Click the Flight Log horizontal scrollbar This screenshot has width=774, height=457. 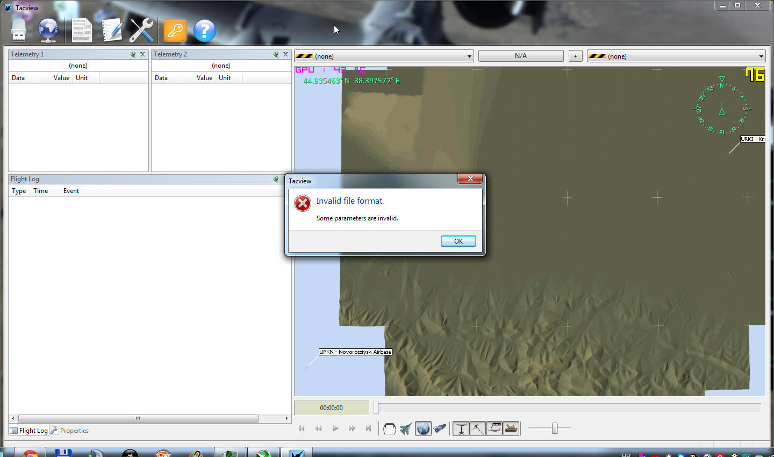tap(138, 418)
